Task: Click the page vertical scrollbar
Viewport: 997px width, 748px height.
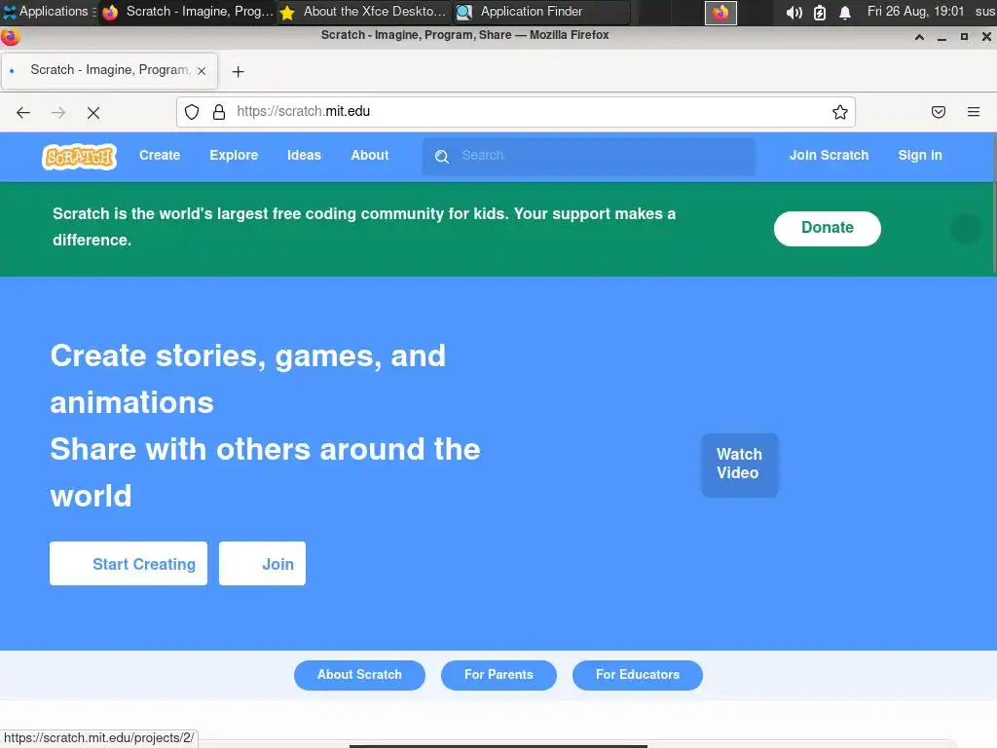Action: click(x=994, y=204)
